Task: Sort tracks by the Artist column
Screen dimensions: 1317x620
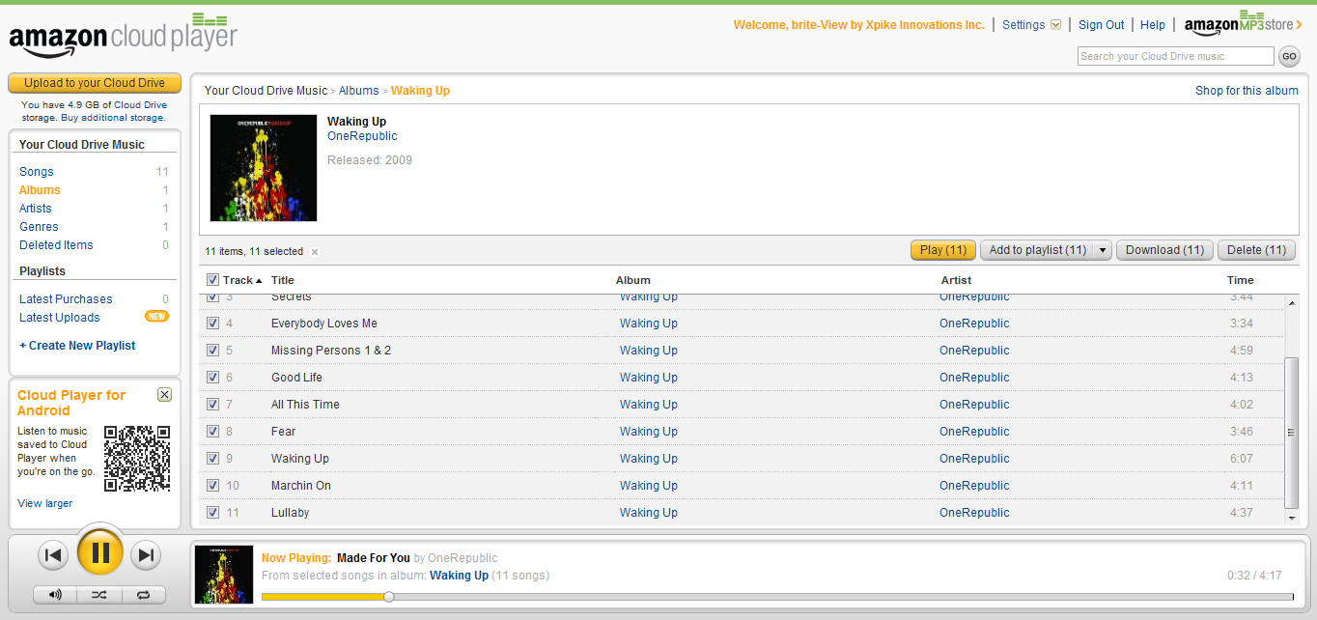Action: tap(957, 280)
